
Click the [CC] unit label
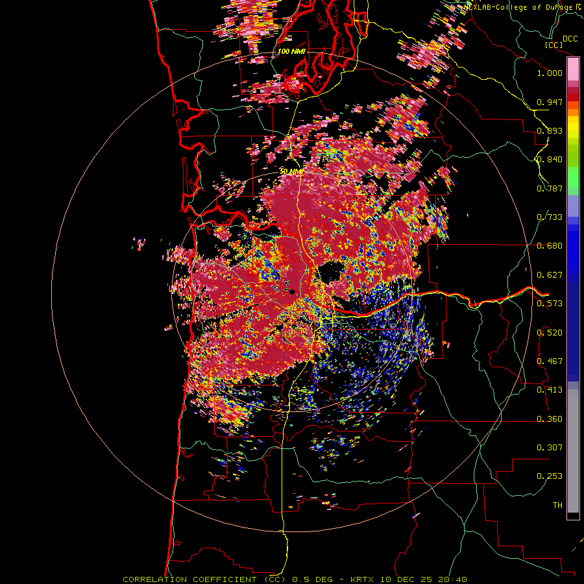554,45
